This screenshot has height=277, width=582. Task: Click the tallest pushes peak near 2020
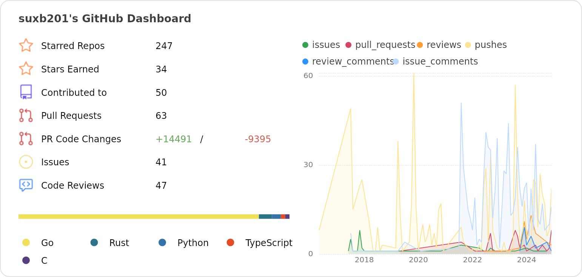coord(414,74)
